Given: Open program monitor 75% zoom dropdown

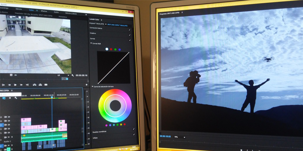Looking at the screenshot, I should [180, 137].
